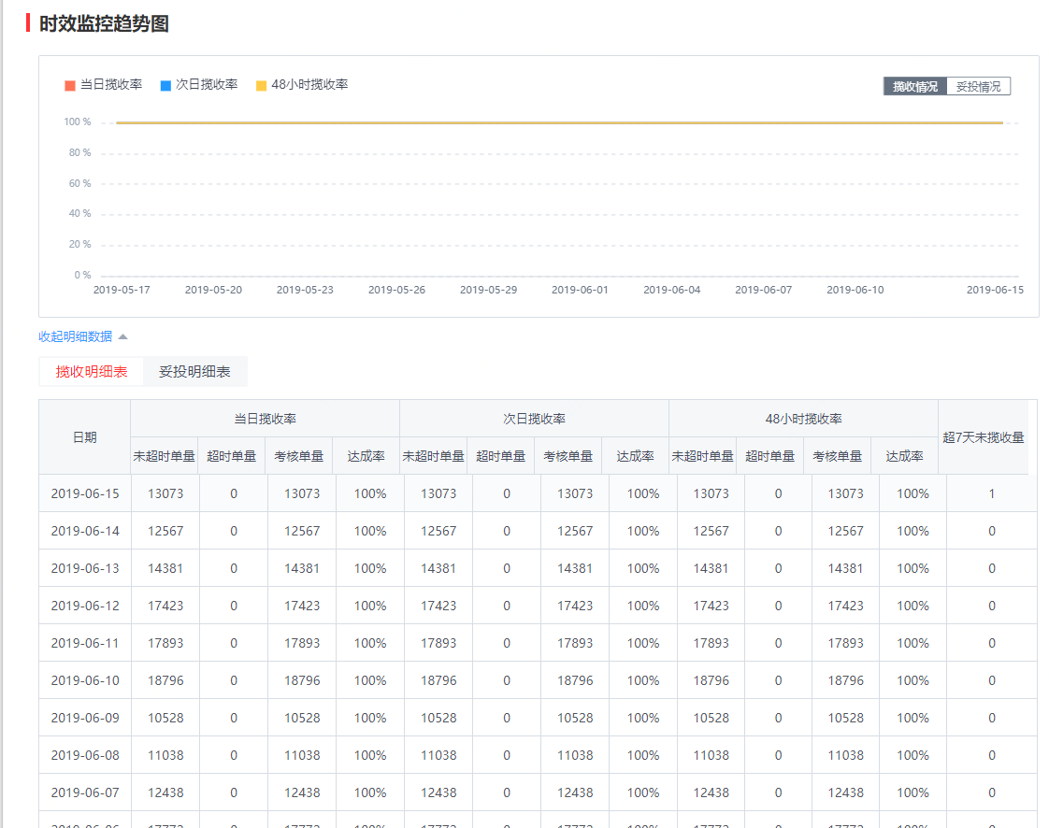Screen dimensions: 1049x828
Task: Click the 2019-06-01 x-axis label
Action: click(580, 290)
